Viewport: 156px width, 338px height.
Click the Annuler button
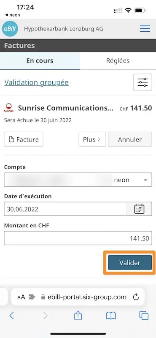[x=130, y=139]
